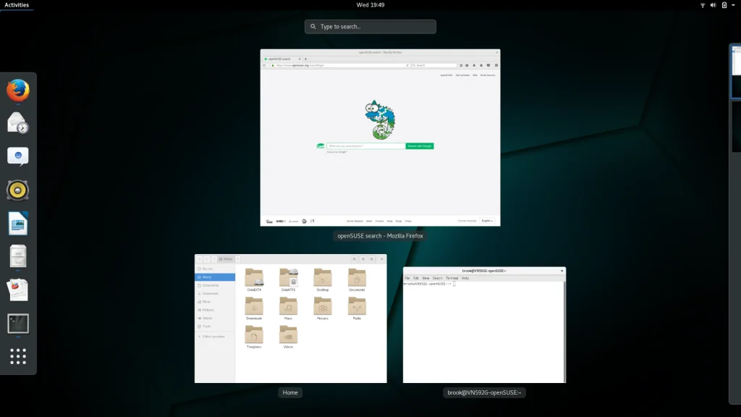The height and width of the screenshot is (417, 741).
Task: Open the Files cabinet icon in dash
Action: click(18, 257)
